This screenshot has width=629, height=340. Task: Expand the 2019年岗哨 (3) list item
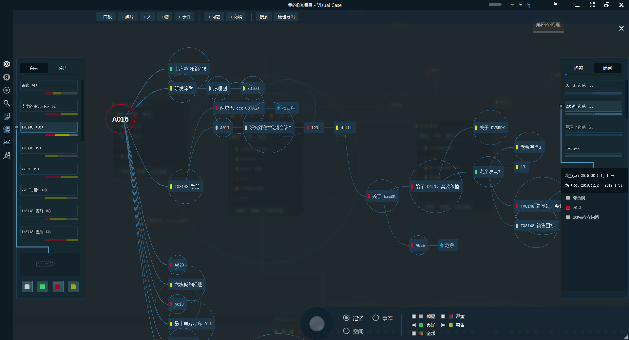(x=593, y=106)
